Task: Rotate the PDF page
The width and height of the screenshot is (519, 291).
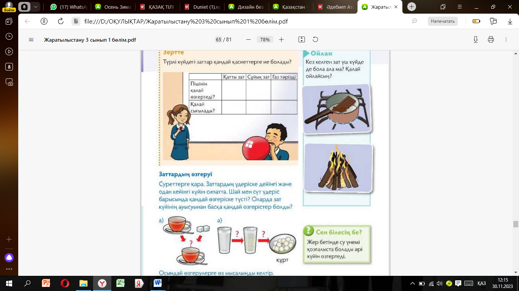Action: click(x=315, y=40)
